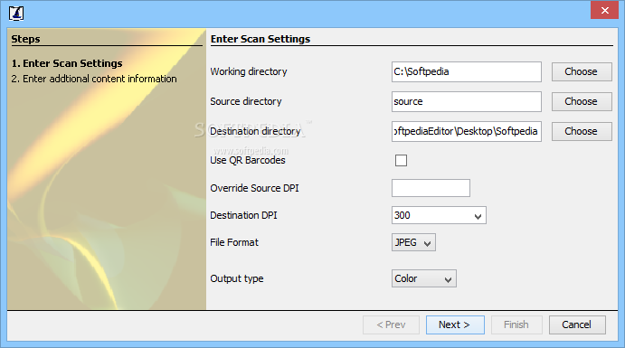
Task: Click the Destination DPI label
Action: pyautogui.click(x=243, y=215)
